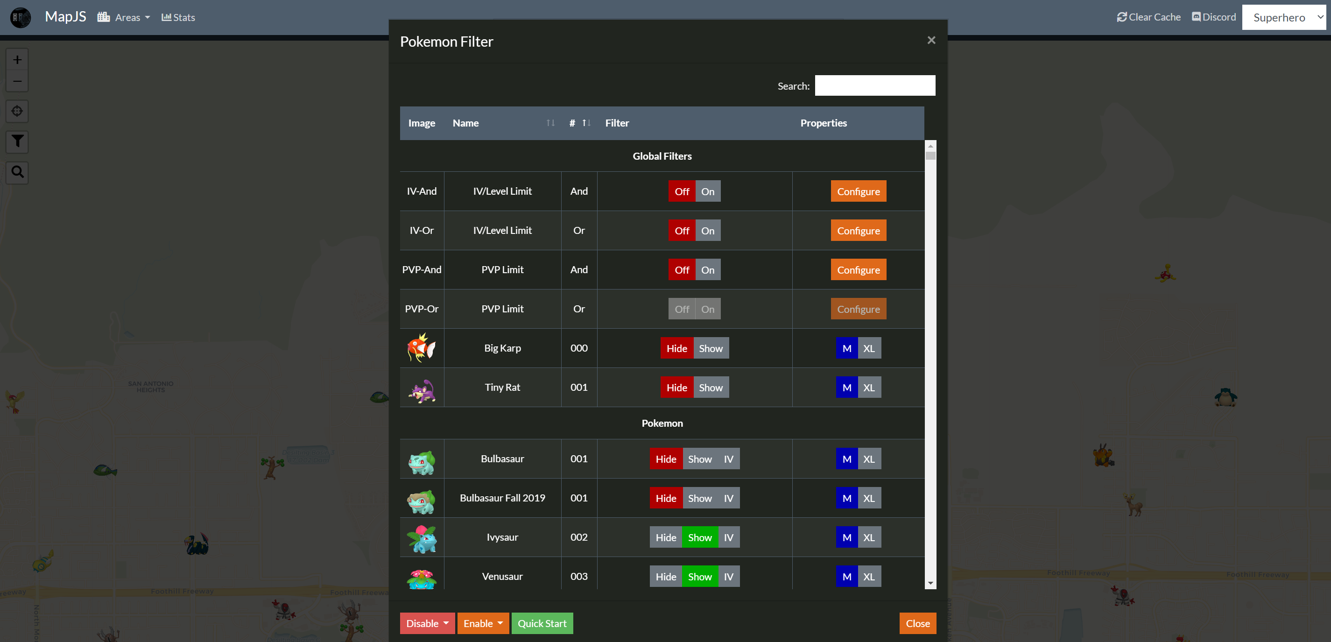Open the Superhero theme select box

(x=1286, y=18)
